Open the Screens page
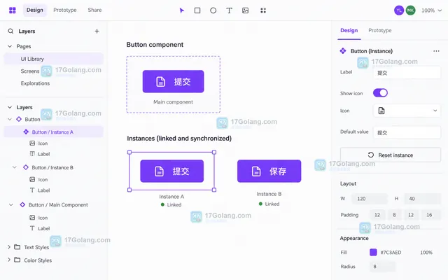 (x=29, y=71)
